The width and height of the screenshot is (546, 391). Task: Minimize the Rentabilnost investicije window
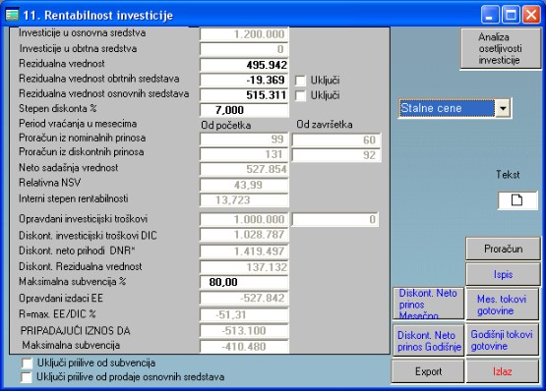tap(490, 15)
